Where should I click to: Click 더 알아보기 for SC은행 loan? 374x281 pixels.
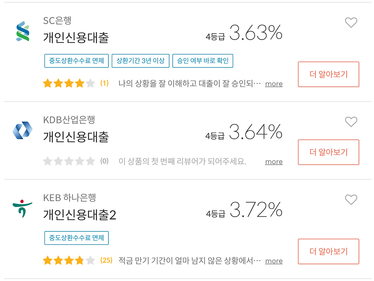[x=328, y=74]
